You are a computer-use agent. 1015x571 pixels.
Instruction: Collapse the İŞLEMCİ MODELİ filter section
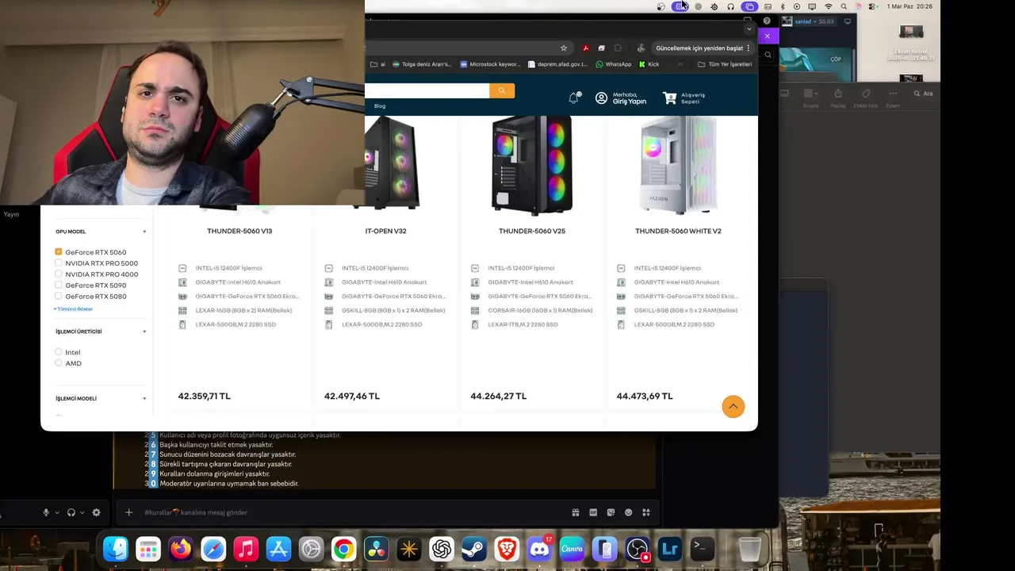[x=144, y=399]
